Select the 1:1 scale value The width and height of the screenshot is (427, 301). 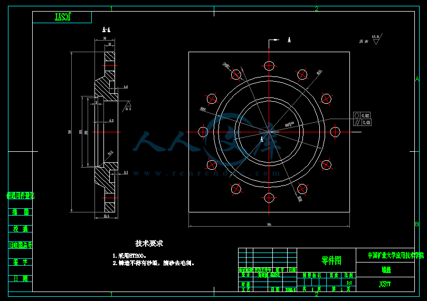click(x=349, y=283)
